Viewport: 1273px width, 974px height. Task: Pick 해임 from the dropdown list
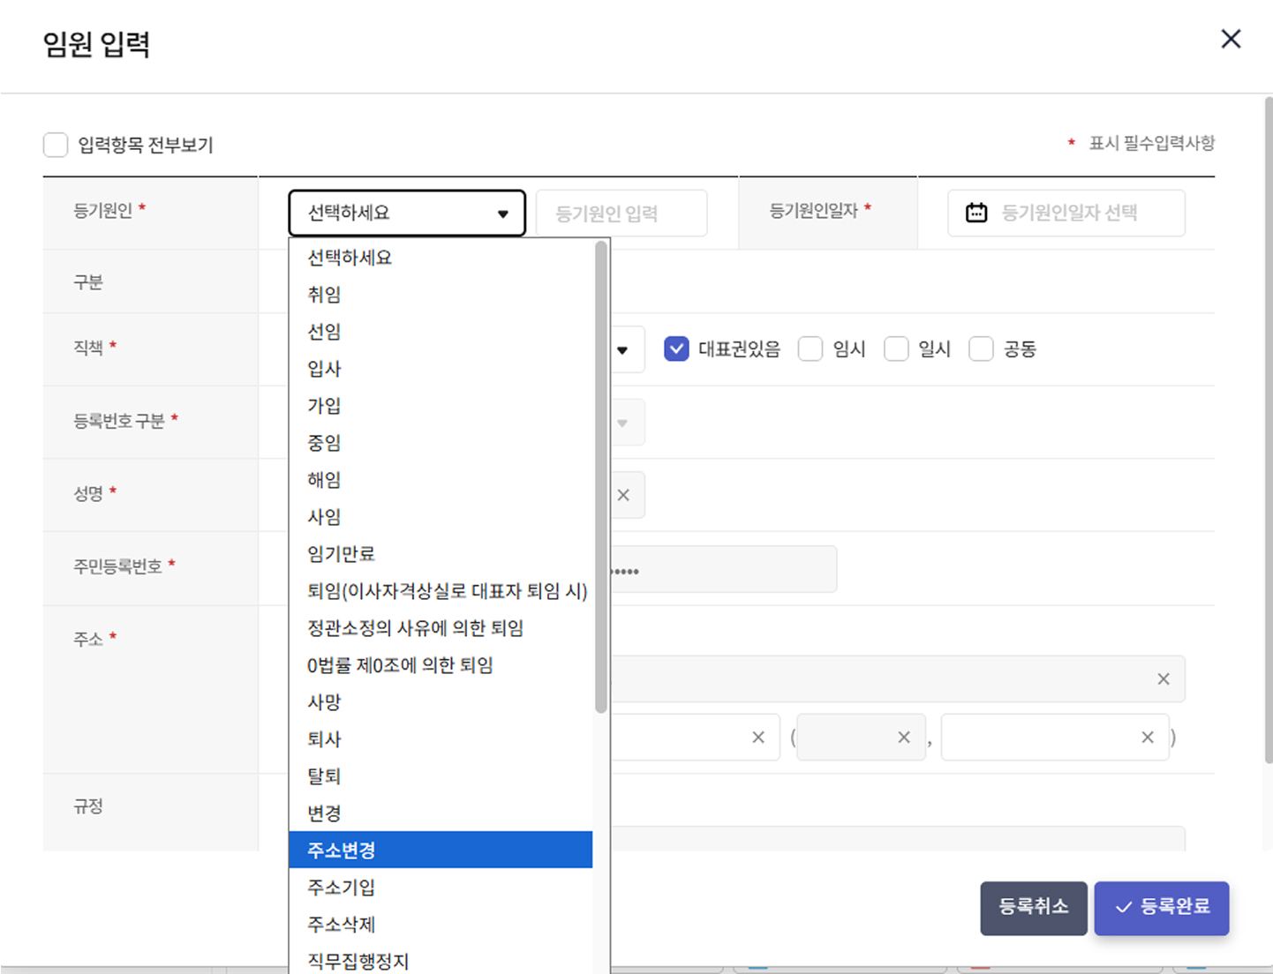(441, 480)
